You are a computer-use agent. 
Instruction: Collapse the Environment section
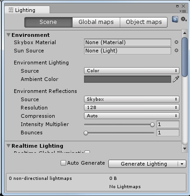[9, 35]
